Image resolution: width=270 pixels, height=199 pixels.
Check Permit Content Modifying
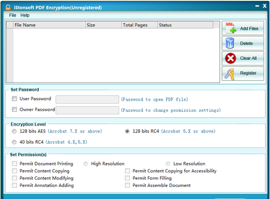(14, 178)
